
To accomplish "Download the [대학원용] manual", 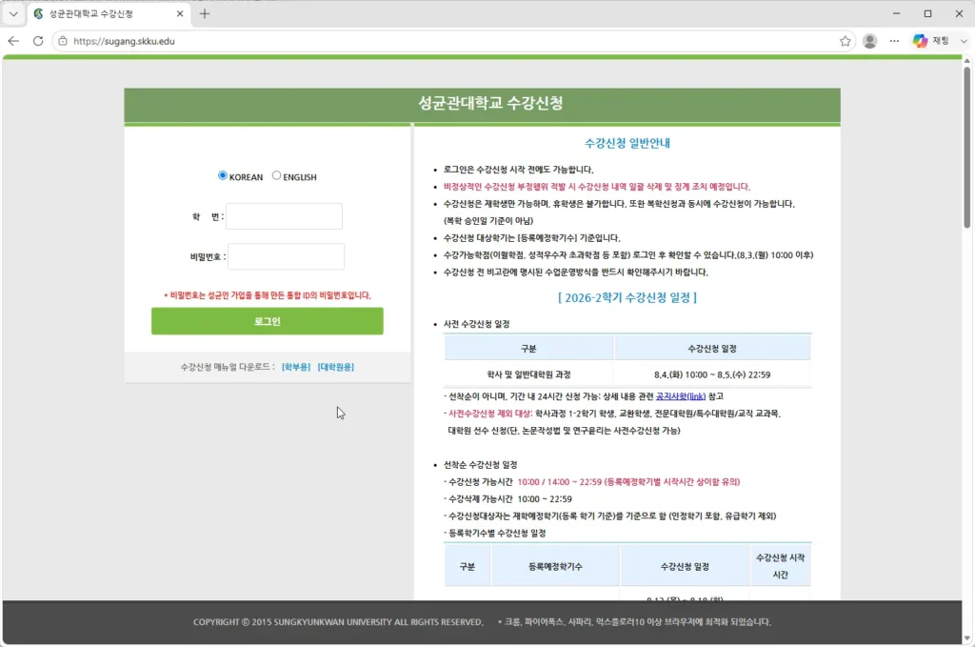I will pos(336,367).
